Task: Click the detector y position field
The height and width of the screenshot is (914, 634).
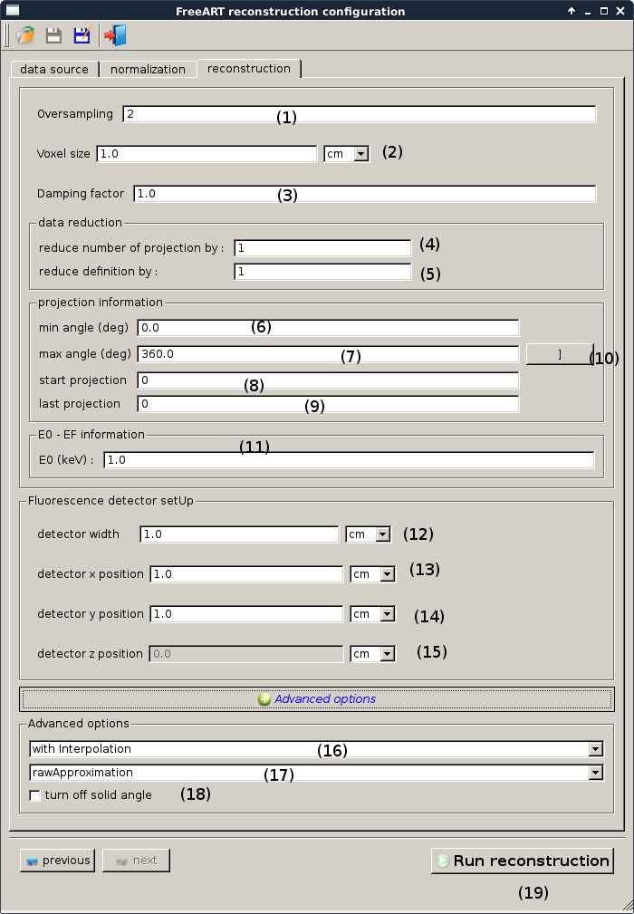Action: tap(246, 614)
